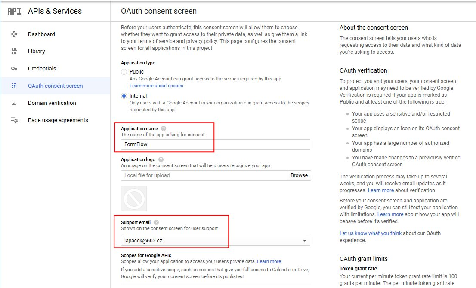Click help icon next to Application logo
The height and width of the screenshot is (288, 476).
click(x=161, y=159)
